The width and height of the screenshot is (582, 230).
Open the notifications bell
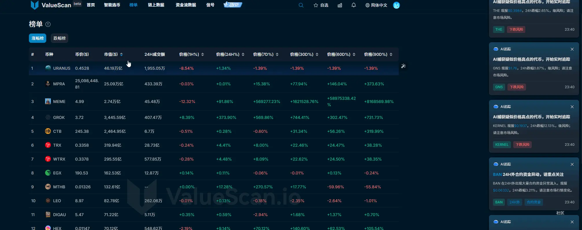coord(353,5)
